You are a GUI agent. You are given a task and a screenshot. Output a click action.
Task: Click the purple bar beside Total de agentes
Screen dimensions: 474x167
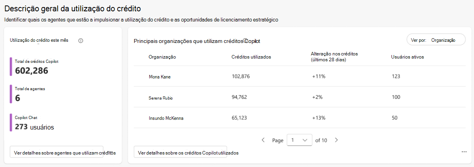(11, 94)
